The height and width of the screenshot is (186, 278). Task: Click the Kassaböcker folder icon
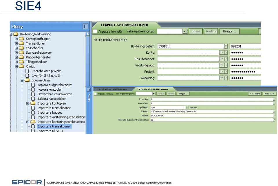pos(21,48)
